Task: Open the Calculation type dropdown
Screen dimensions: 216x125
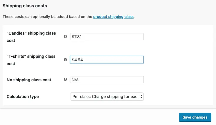Action: coord(107,97)
